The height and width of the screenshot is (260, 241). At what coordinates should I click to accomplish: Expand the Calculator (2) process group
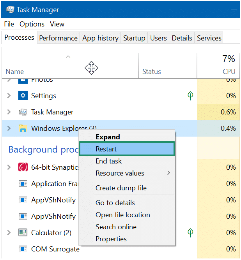click(x=9, y=233)
